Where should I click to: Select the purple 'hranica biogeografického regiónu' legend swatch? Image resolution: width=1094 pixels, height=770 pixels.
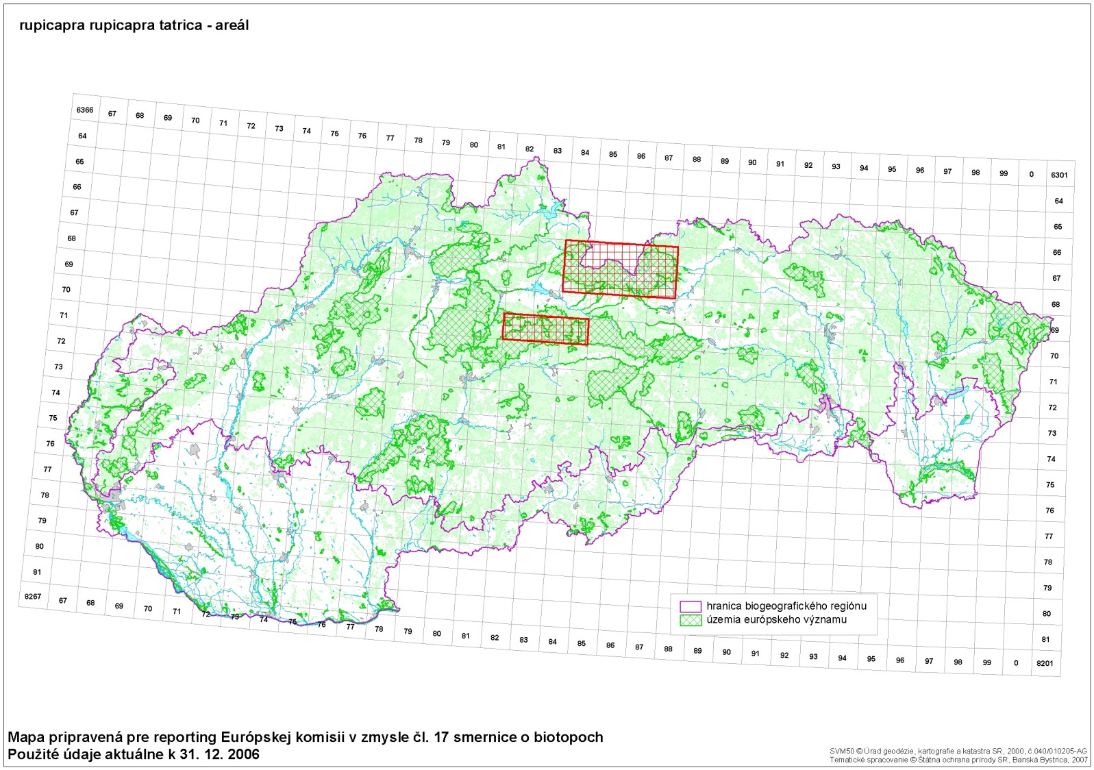click(691, 606)
